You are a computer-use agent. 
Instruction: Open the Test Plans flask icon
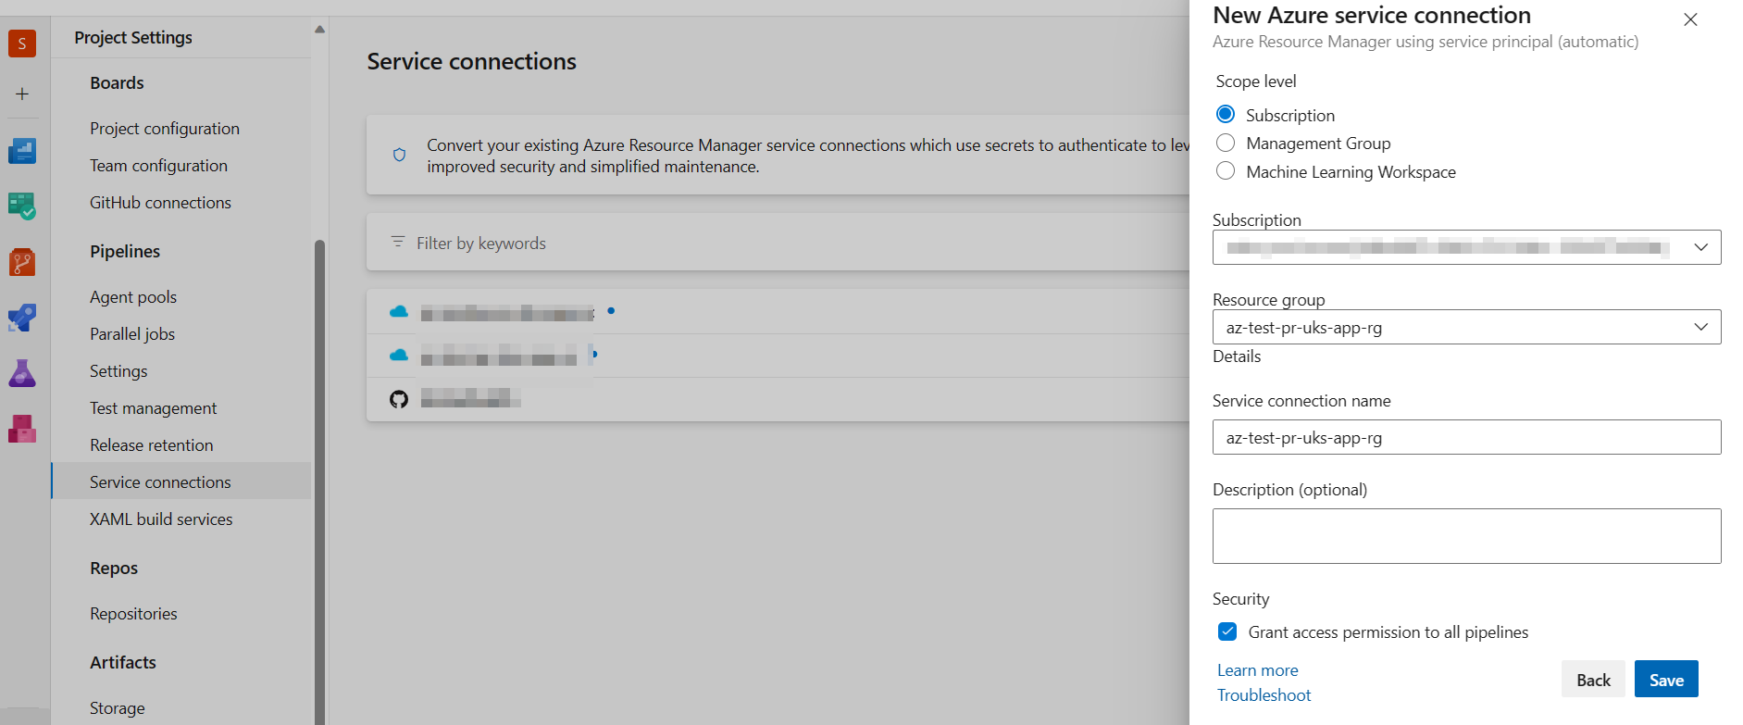pos(22,373)
